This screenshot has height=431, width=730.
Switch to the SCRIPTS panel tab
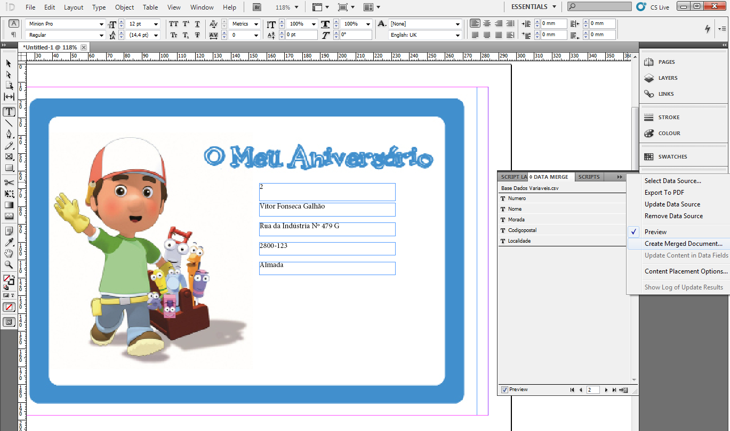pyautogui.click(x=589, y=176)
